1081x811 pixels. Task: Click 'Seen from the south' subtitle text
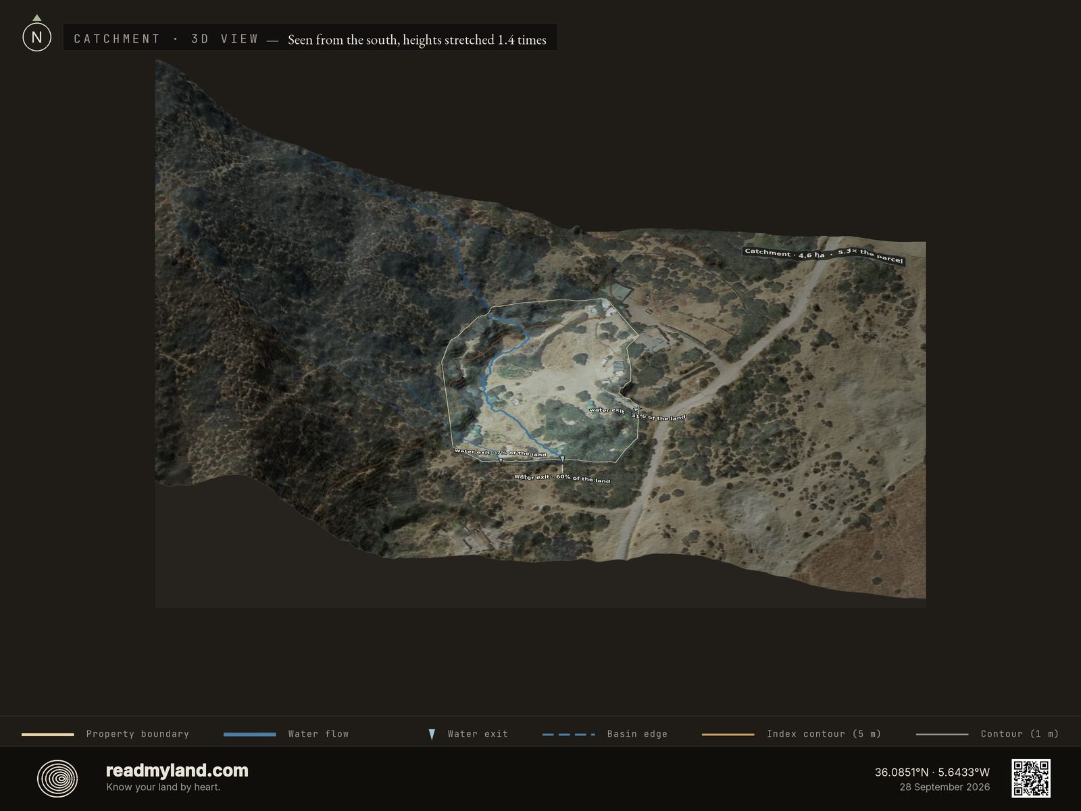[x=344, y=40]
